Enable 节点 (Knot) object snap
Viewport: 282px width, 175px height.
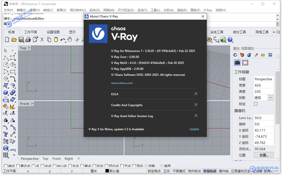122,166
